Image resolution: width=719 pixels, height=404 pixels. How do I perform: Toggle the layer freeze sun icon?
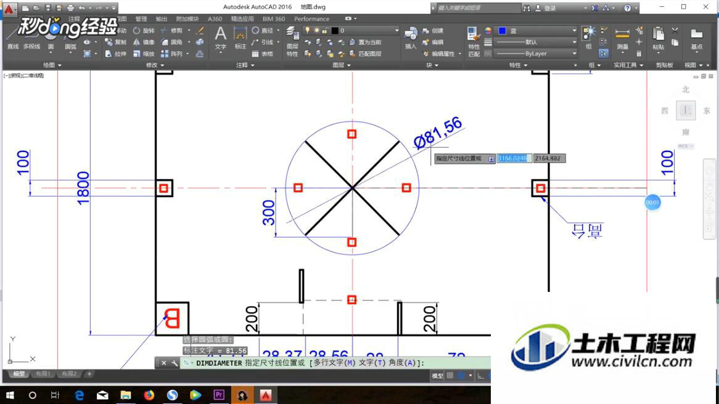316,31
